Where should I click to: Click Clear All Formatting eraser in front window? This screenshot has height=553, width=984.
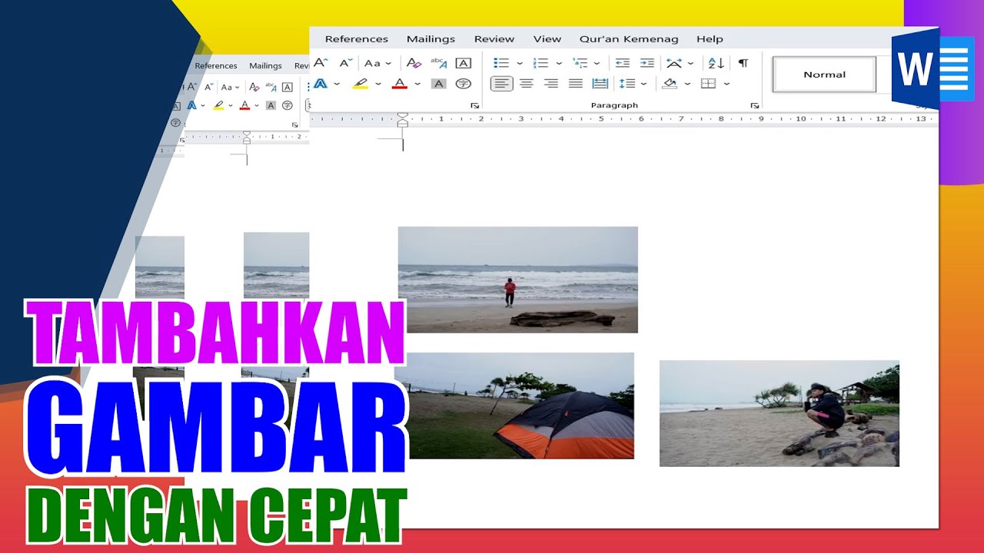pos(414,63)
